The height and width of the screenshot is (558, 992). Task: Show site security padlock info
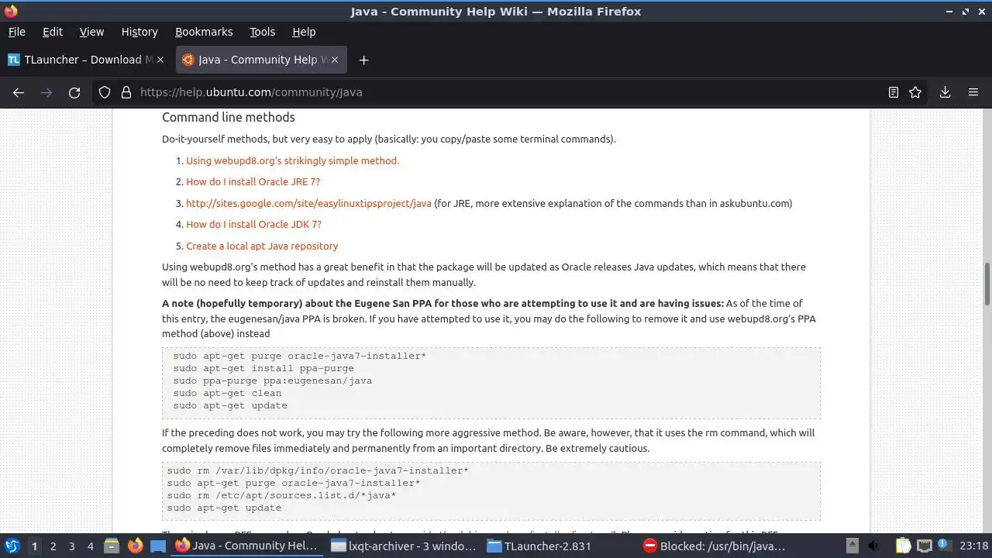126,92
